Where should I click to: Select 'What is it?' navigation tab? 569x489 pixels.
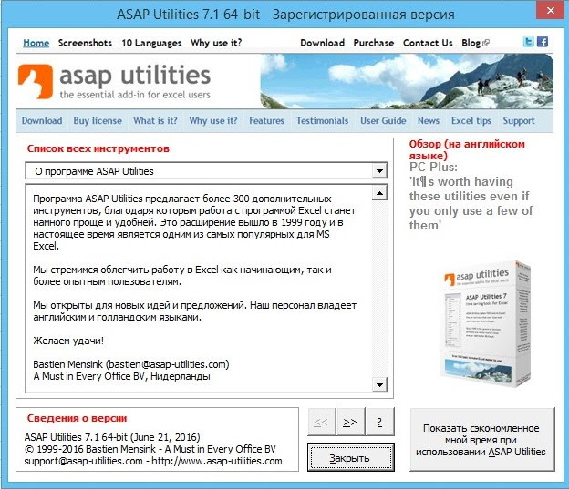click(155, 121)
